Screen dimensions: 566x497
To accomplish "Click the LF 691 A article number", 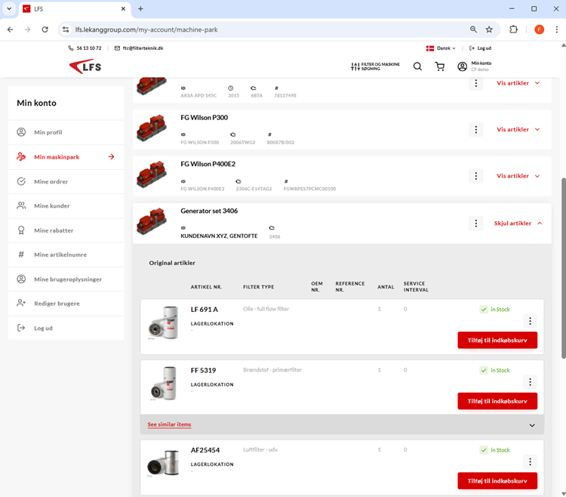I will click(x=205, y=310).
